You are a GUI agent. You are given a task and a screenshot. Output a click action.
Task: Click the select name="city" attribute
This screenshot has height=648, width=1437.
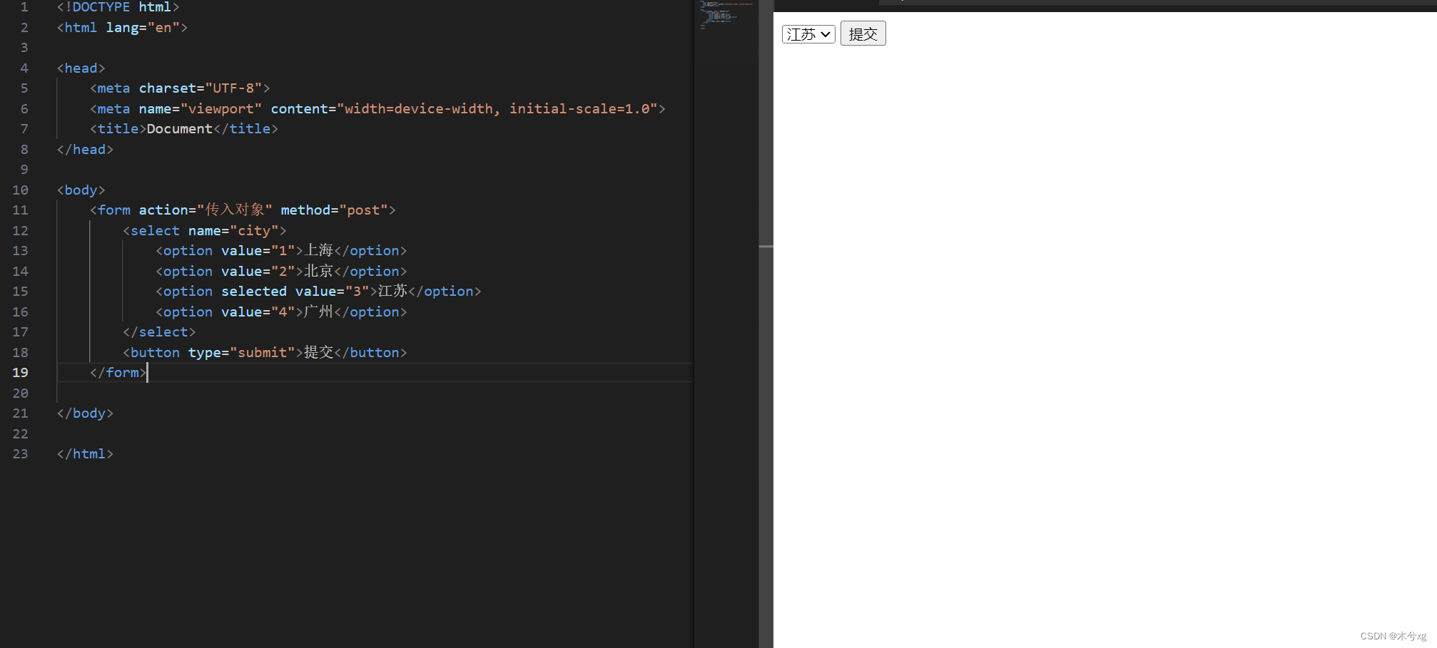233,230
